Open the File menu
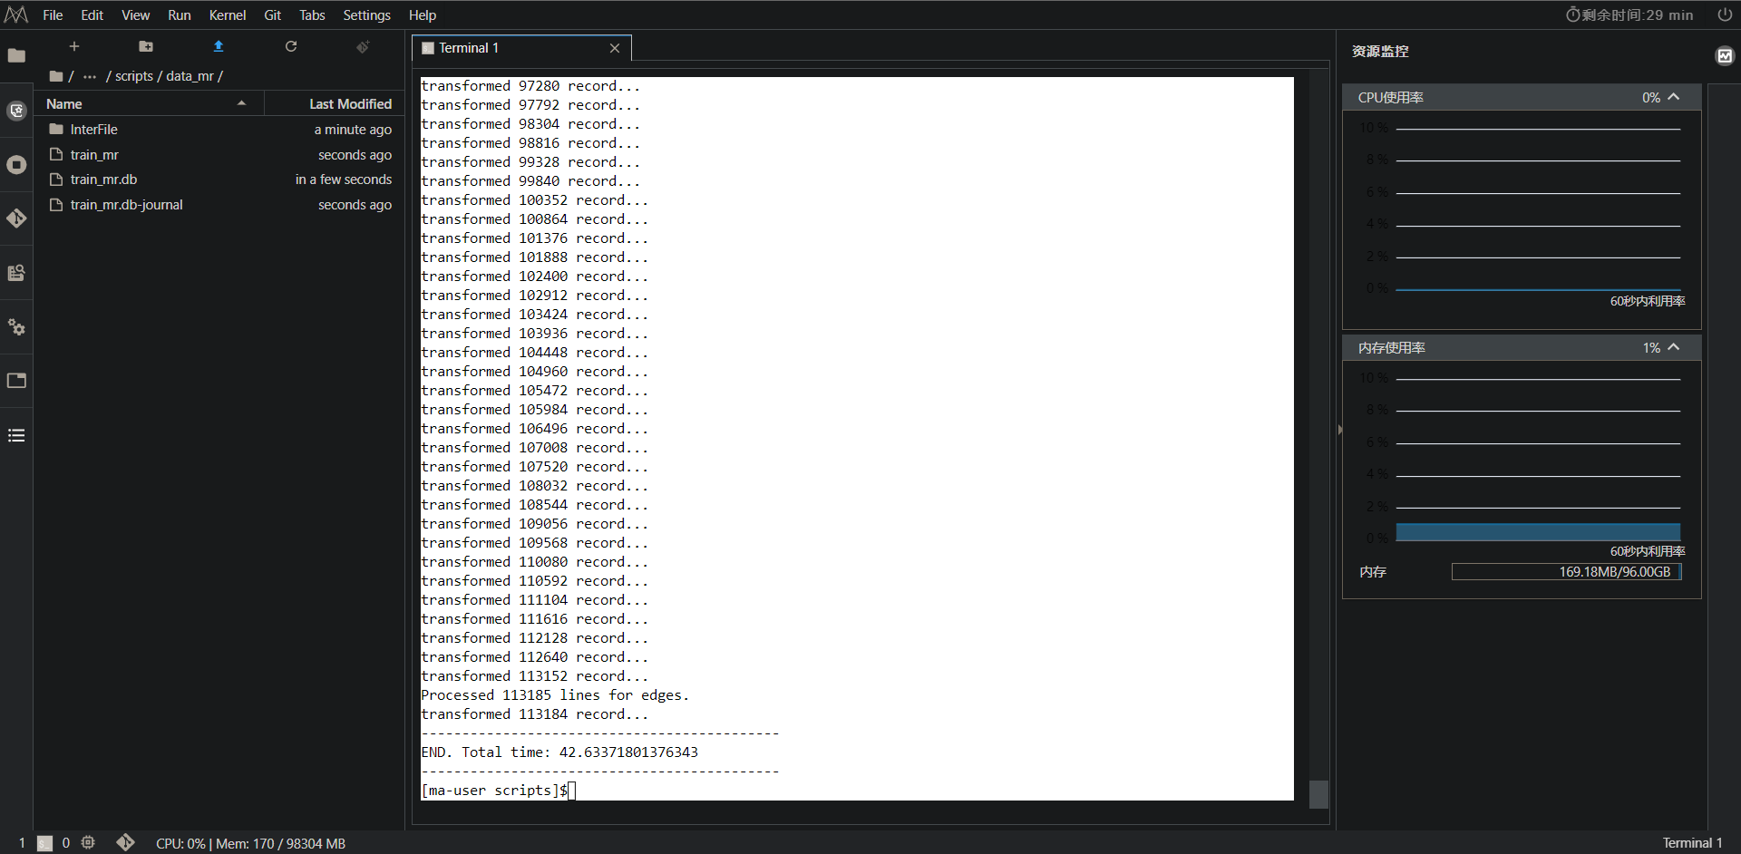 [x=53, y=15]
